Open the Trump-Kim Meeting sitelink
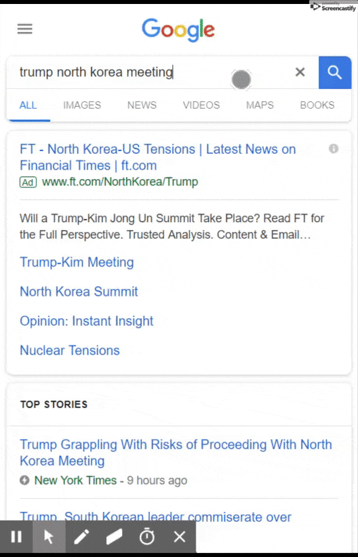The height and width of the screenshot is (557, 358). pyautogui.click(x=77, y=262)
